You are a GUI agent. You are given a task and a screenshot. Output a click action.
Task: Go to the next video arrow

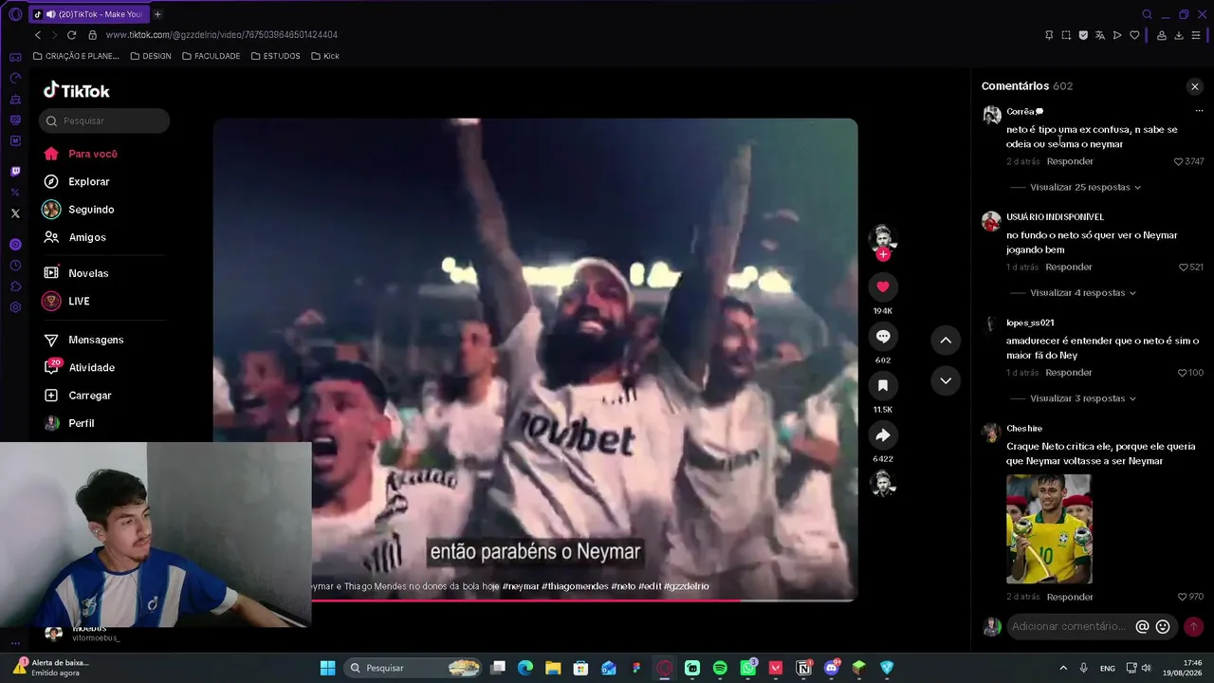coord(946,380)
